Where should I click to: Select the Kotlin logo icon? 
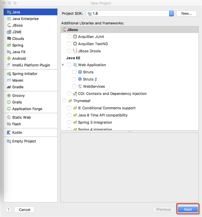pyautogui.click(x=9, y=133)
